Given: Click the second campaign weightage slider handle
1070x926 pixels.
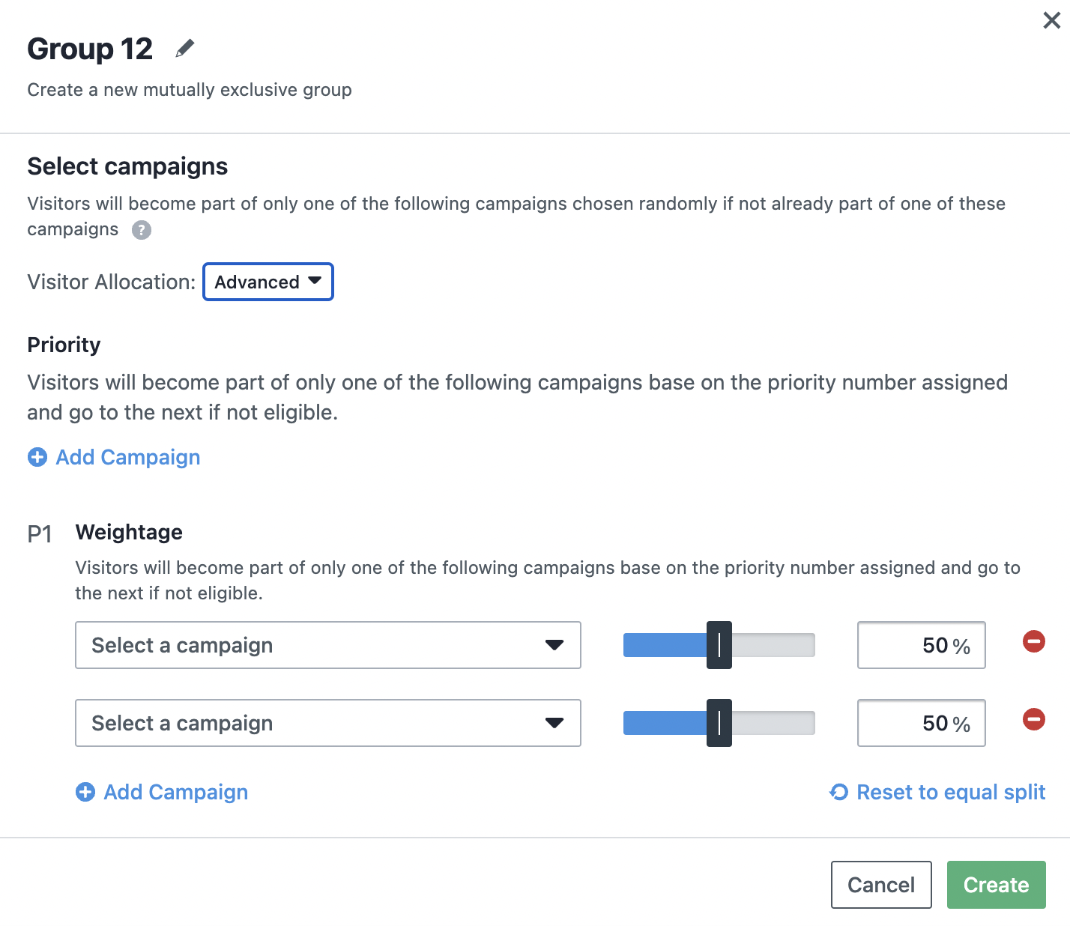Looking at the screenshot, I should (x=719, y=723).
